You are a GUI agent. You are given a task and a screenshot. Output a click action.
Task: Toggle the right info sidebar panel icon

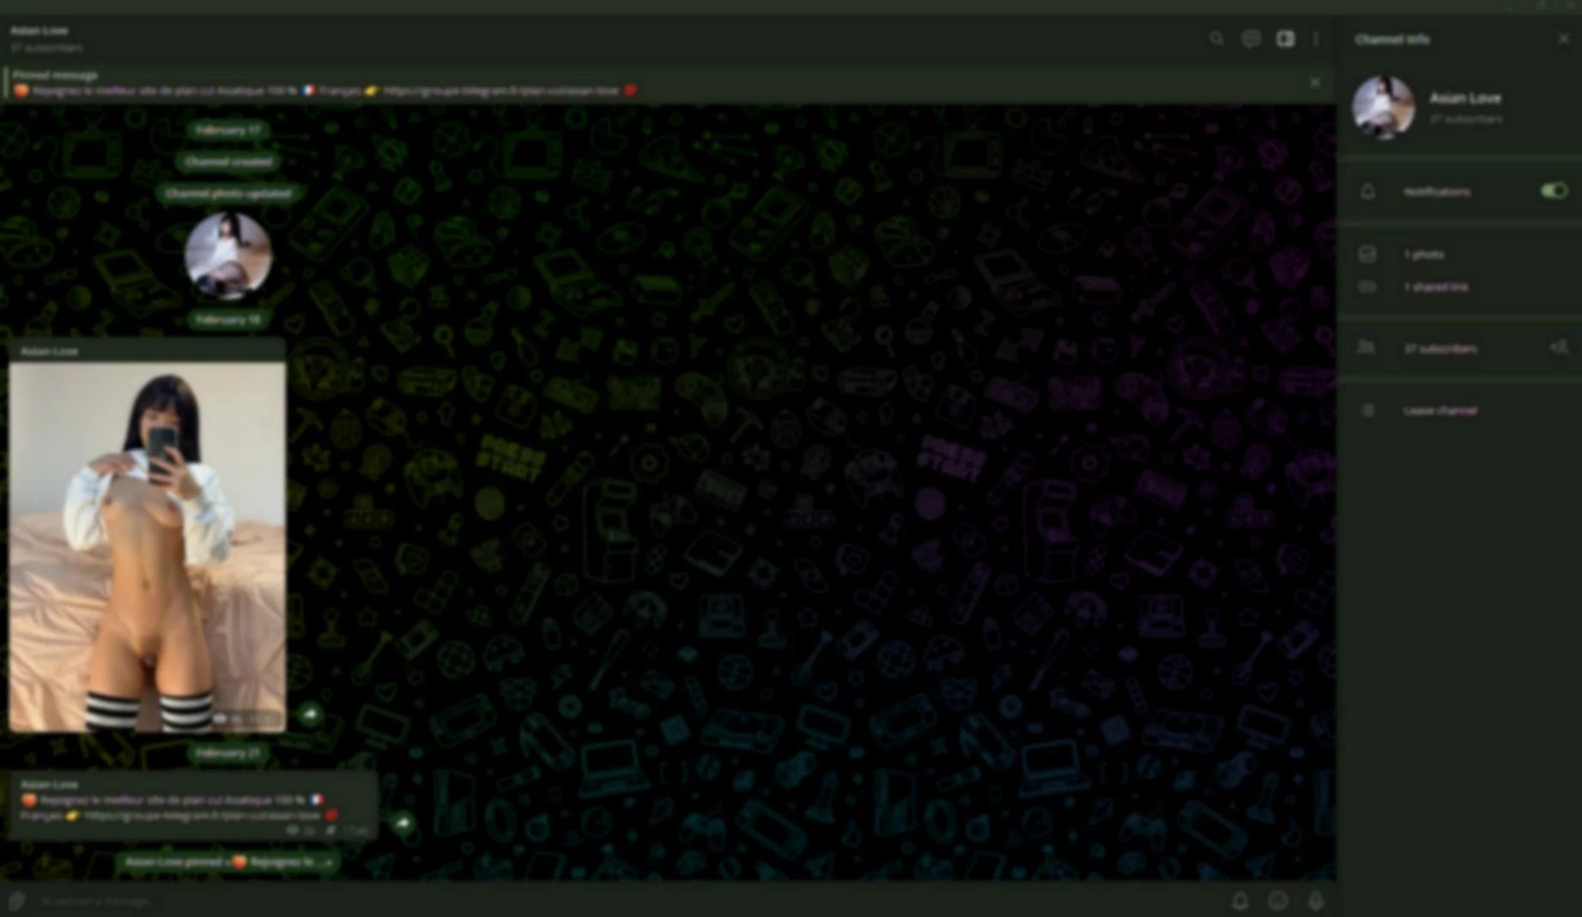coord(1285,39)
